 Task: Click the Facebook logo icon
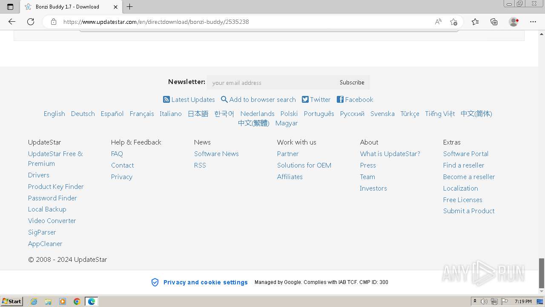(x=340, y=99)
